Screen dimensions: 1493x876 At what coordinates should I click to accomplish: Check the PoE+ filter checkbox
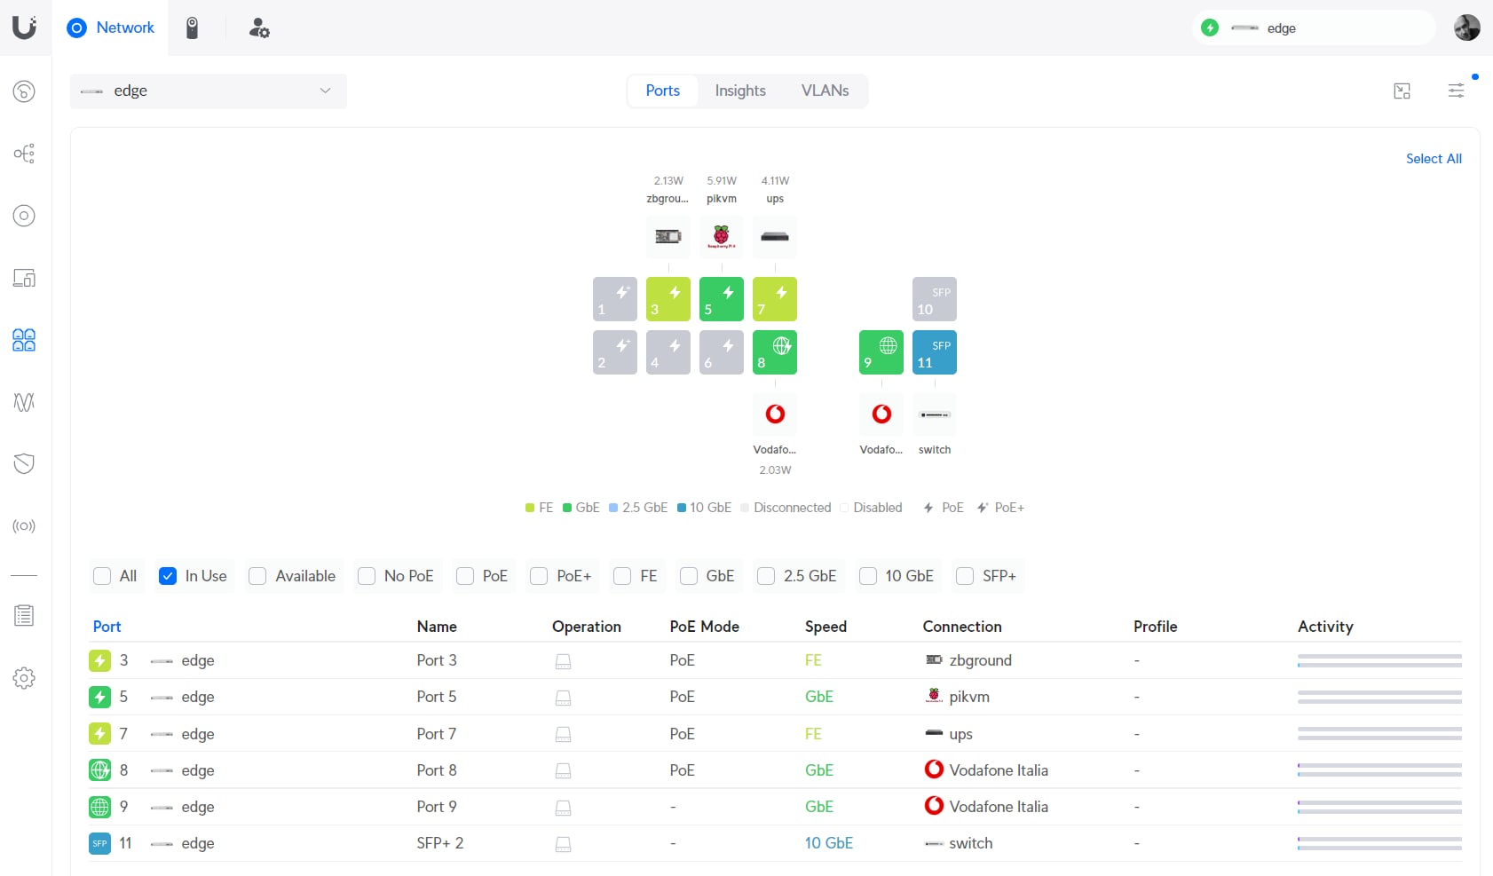point(539,576)
